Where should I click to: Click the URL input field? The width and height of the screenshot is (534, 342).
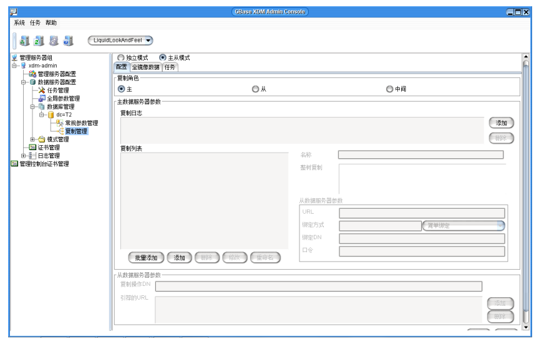(422, 213)
